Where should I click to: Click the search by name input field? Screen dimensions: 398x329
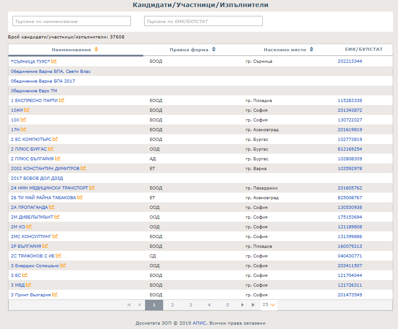tap(71, 21)
